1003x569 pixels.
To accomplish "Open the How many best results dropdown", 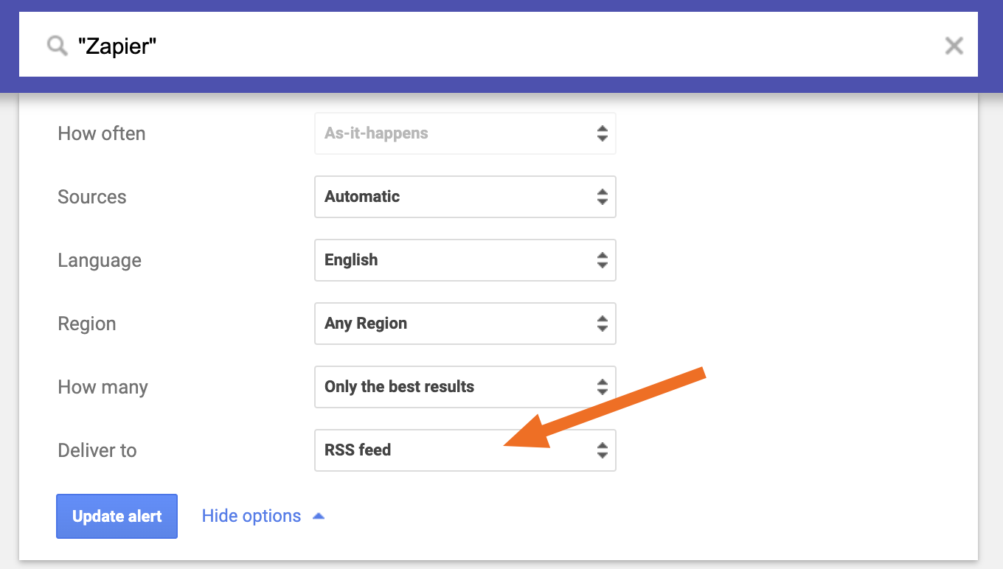I will tap(465, 387).
